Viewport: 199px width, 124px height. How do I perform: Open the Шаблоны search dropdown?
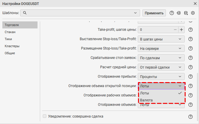click(x=135, y=13)
